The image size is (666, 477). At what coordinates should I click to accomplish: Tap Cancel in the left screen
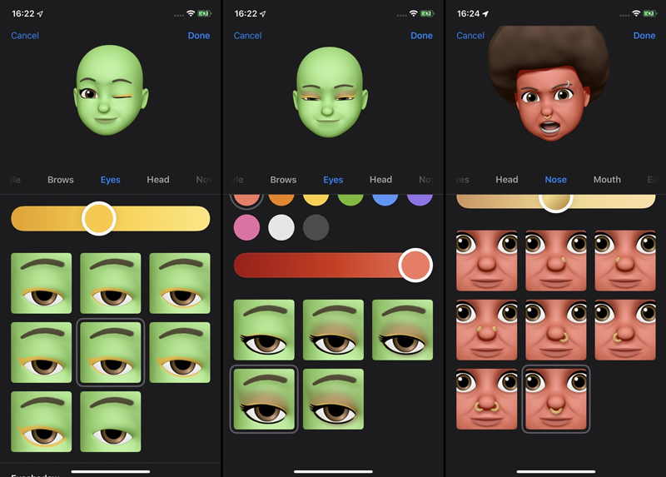pyautogui.click(x=25, y=36)
